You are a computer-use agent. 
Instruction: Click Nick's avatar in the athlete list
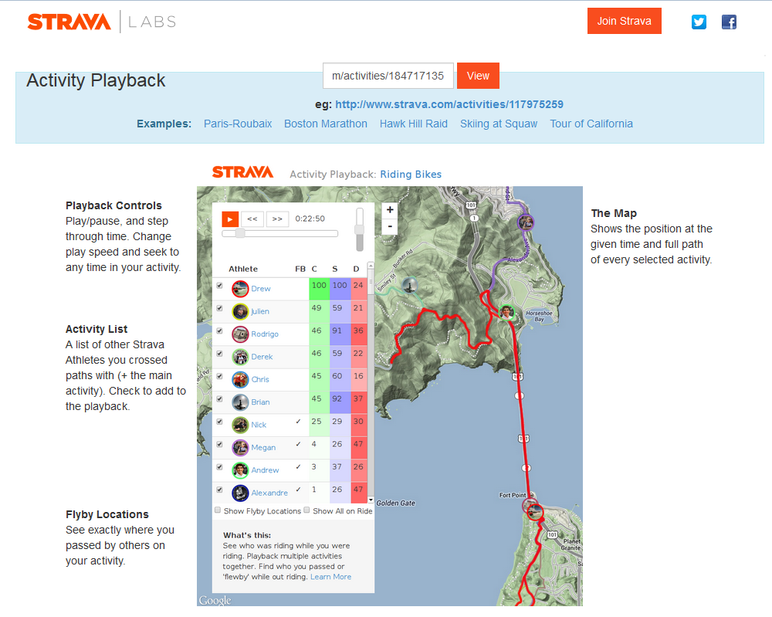[x=240, y=425]
